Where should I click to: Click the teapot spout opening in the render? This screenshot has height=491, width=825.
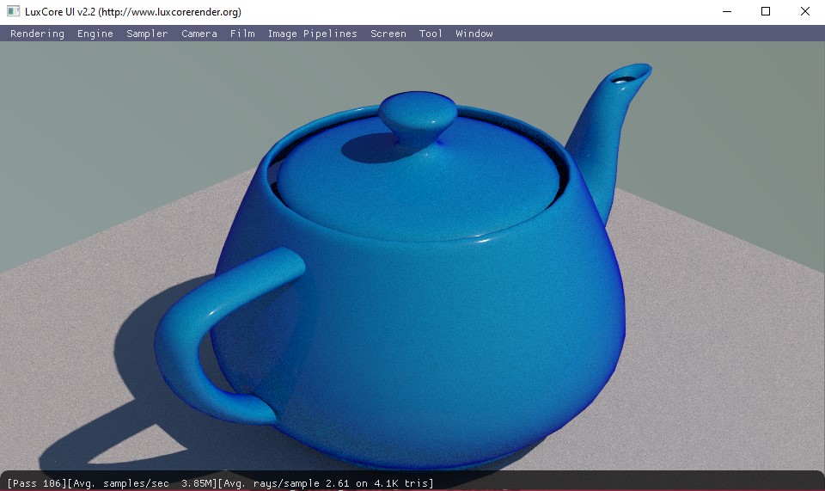pyautogui.click(x=626, y=77)
